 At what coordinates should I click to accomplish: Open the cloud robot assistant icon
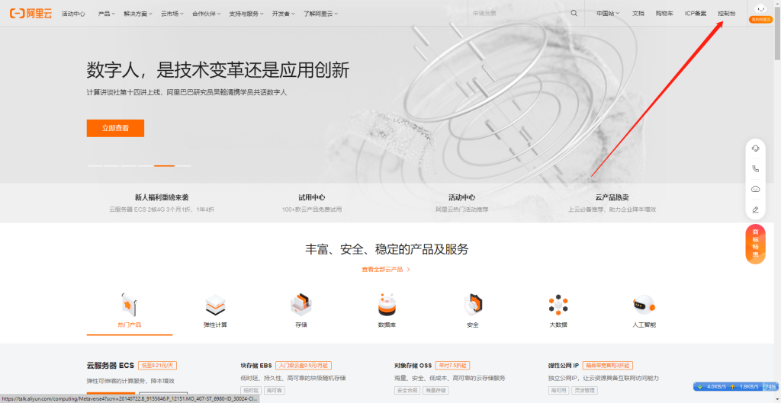(756, 189)
